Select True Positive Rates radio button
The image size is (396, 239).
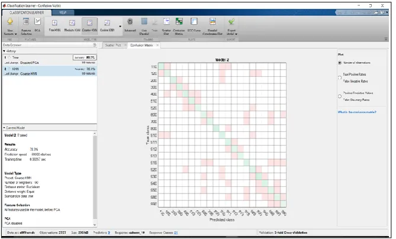tap(340, 77)
